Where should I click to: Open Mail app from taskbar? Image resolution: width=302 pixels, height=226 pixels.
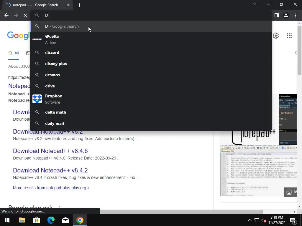pyautogui.click(x=65, y=220)
